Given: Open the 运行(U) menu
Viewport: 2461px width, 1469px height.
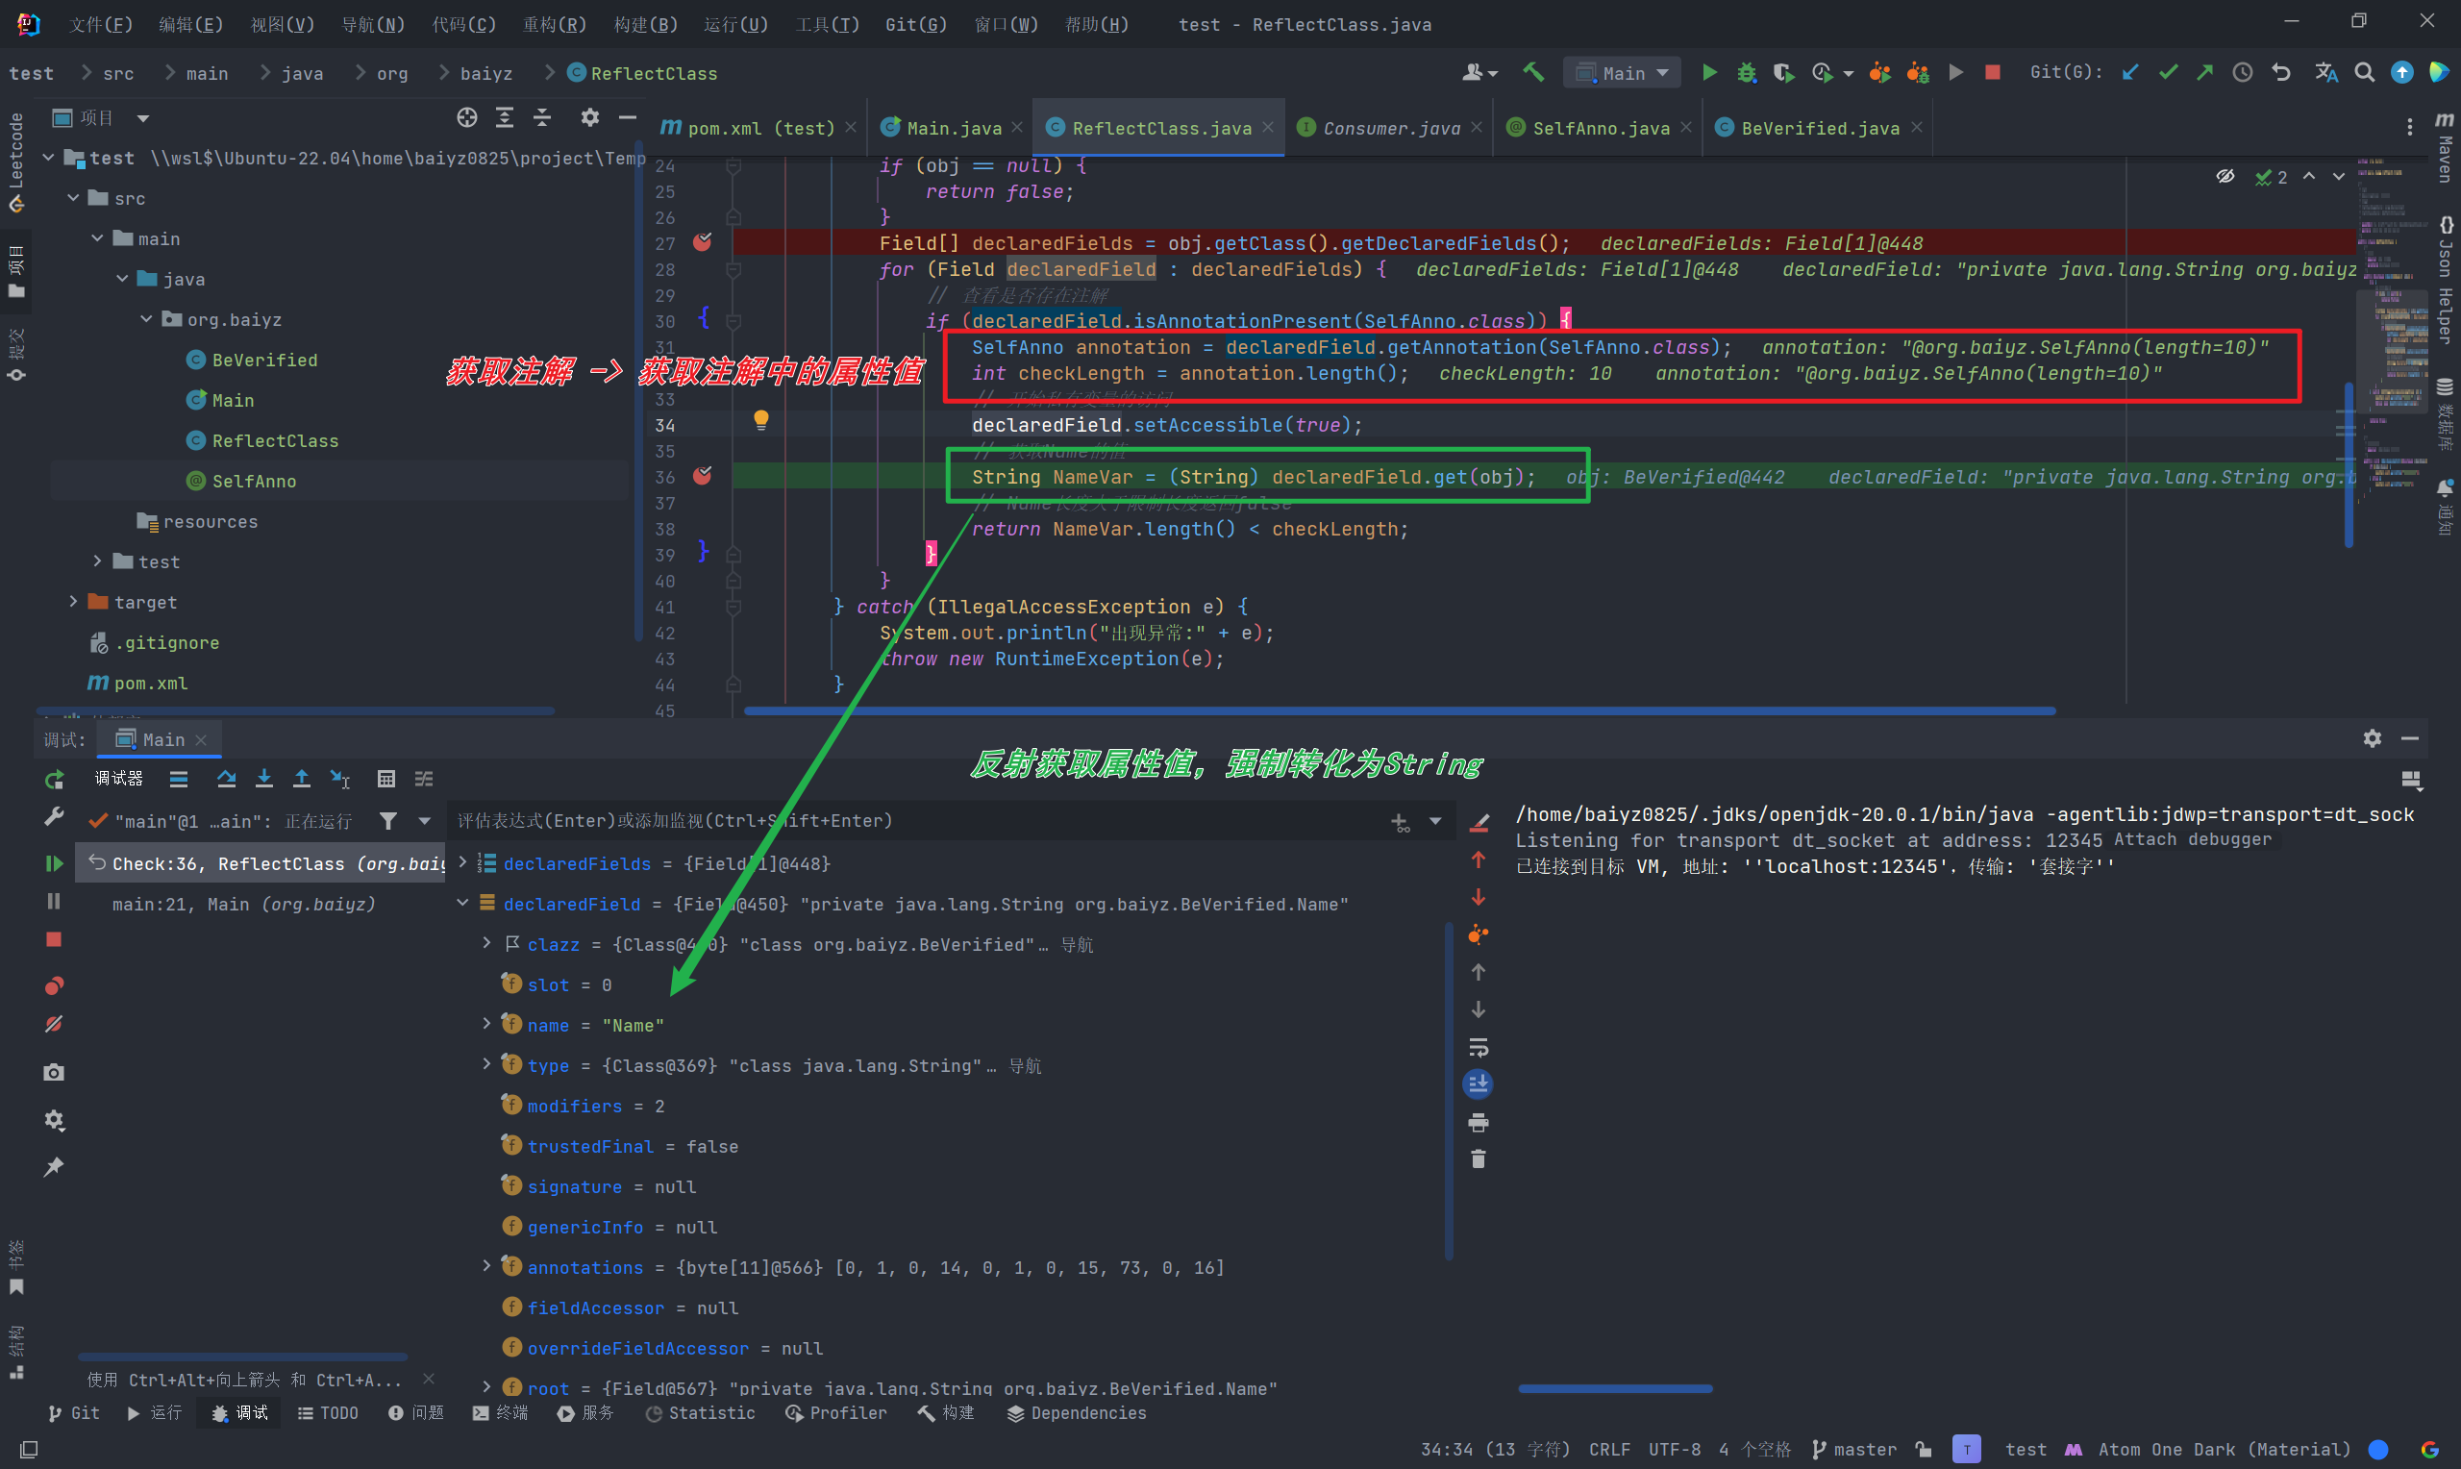Looking at the screenshot, I should (x=735, y=24).
